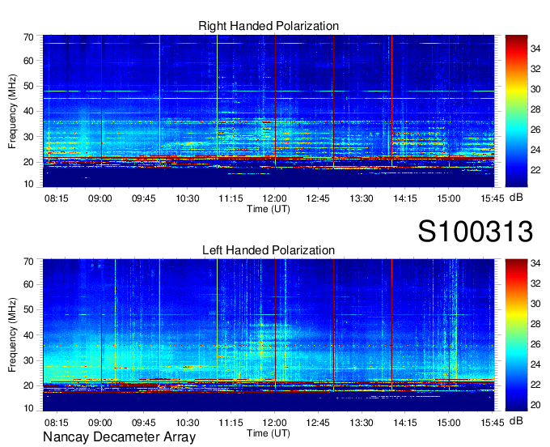Click the 'Frequency (MHz)' axis label of top plot
This screenshot has height=447, width=550.
coord(12,111)
